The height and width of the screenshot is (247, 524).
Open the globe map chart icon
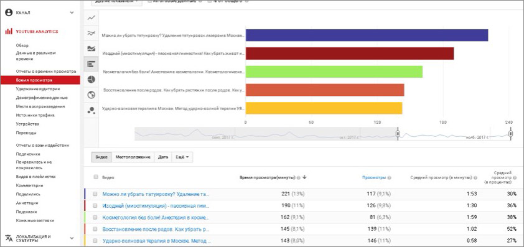[x=91, y=95]
